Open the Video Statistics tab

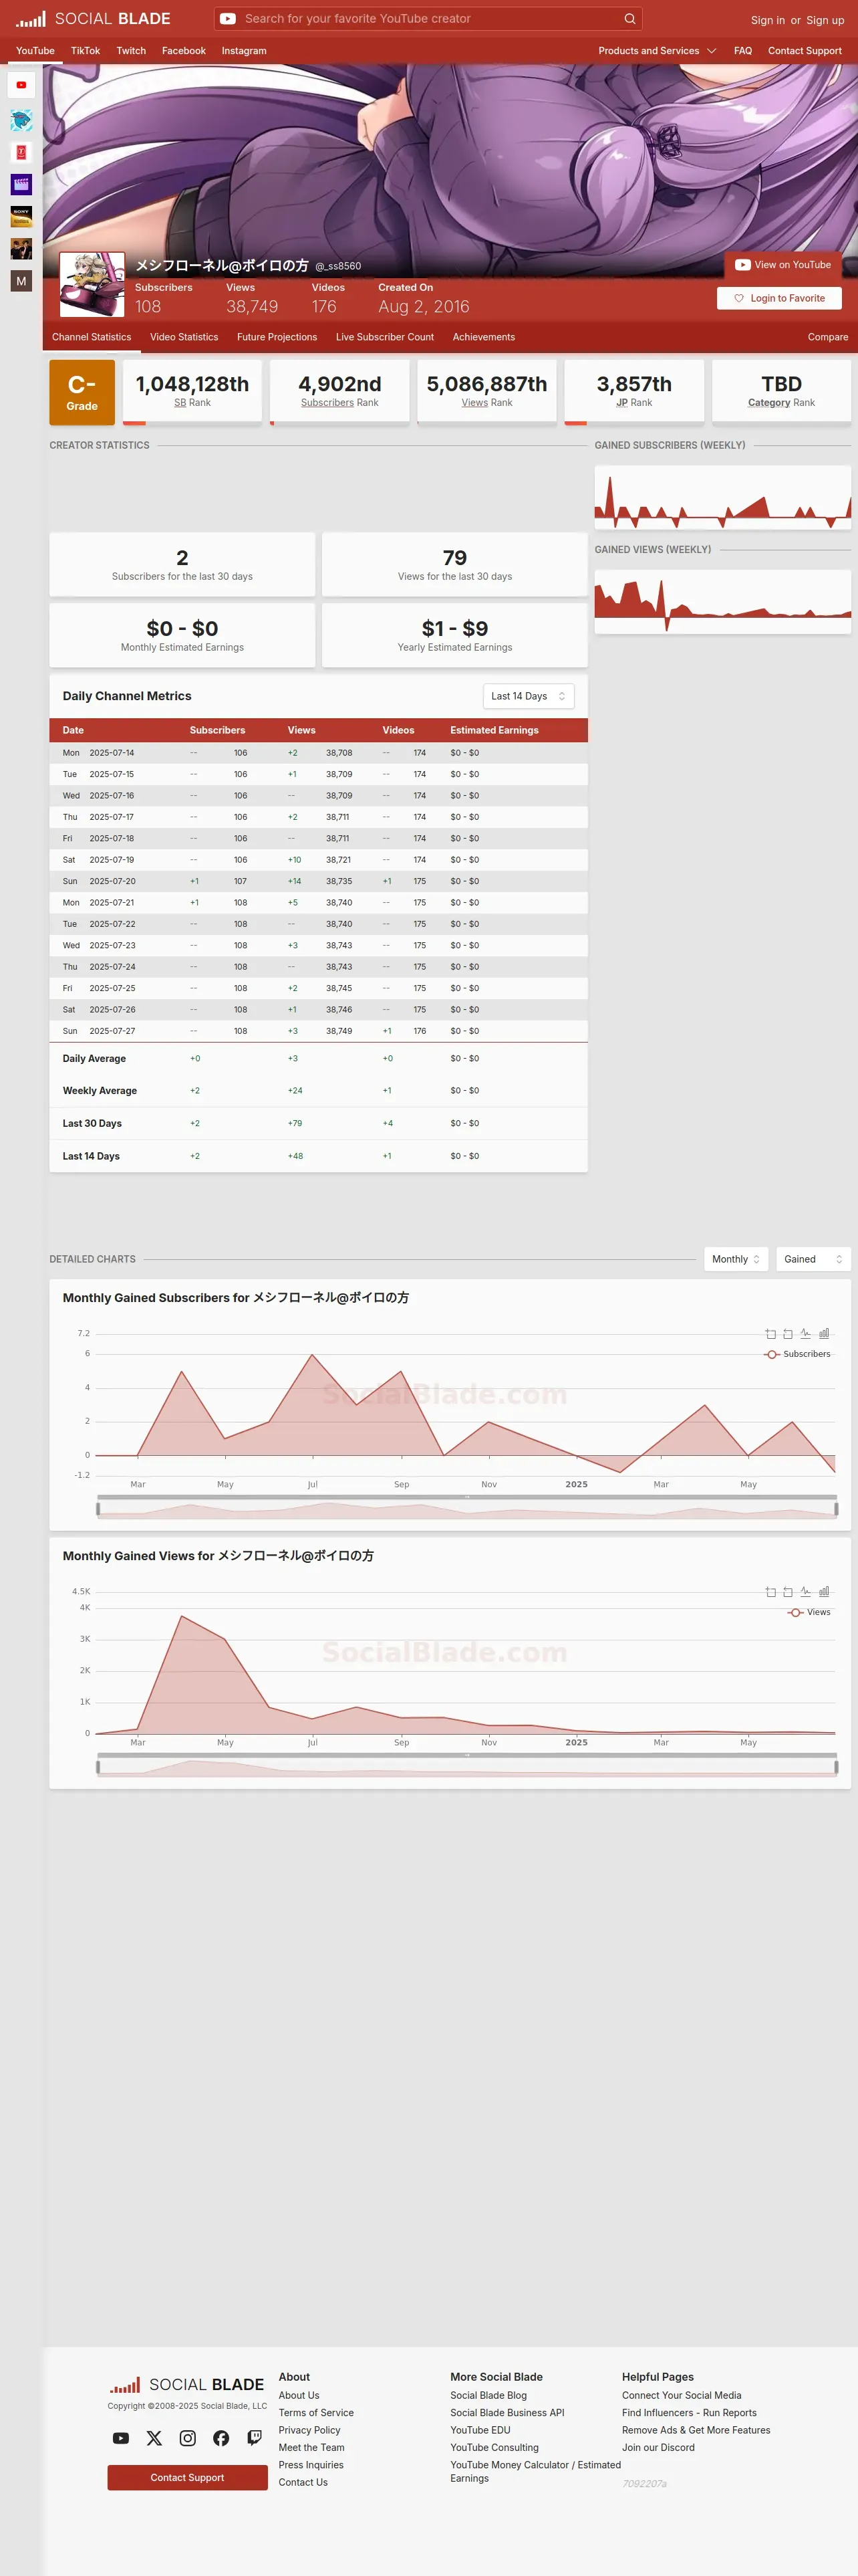pyautogui.click(x=184, y=337)
